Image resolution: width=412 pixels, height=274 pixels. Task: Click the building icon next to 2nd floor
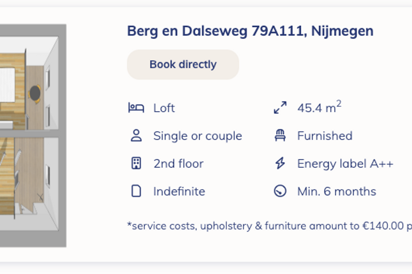click(x=136, y=163)
